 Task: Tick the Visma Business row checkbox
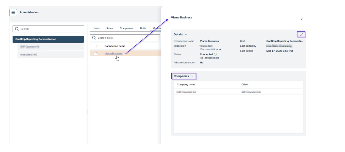95,54
